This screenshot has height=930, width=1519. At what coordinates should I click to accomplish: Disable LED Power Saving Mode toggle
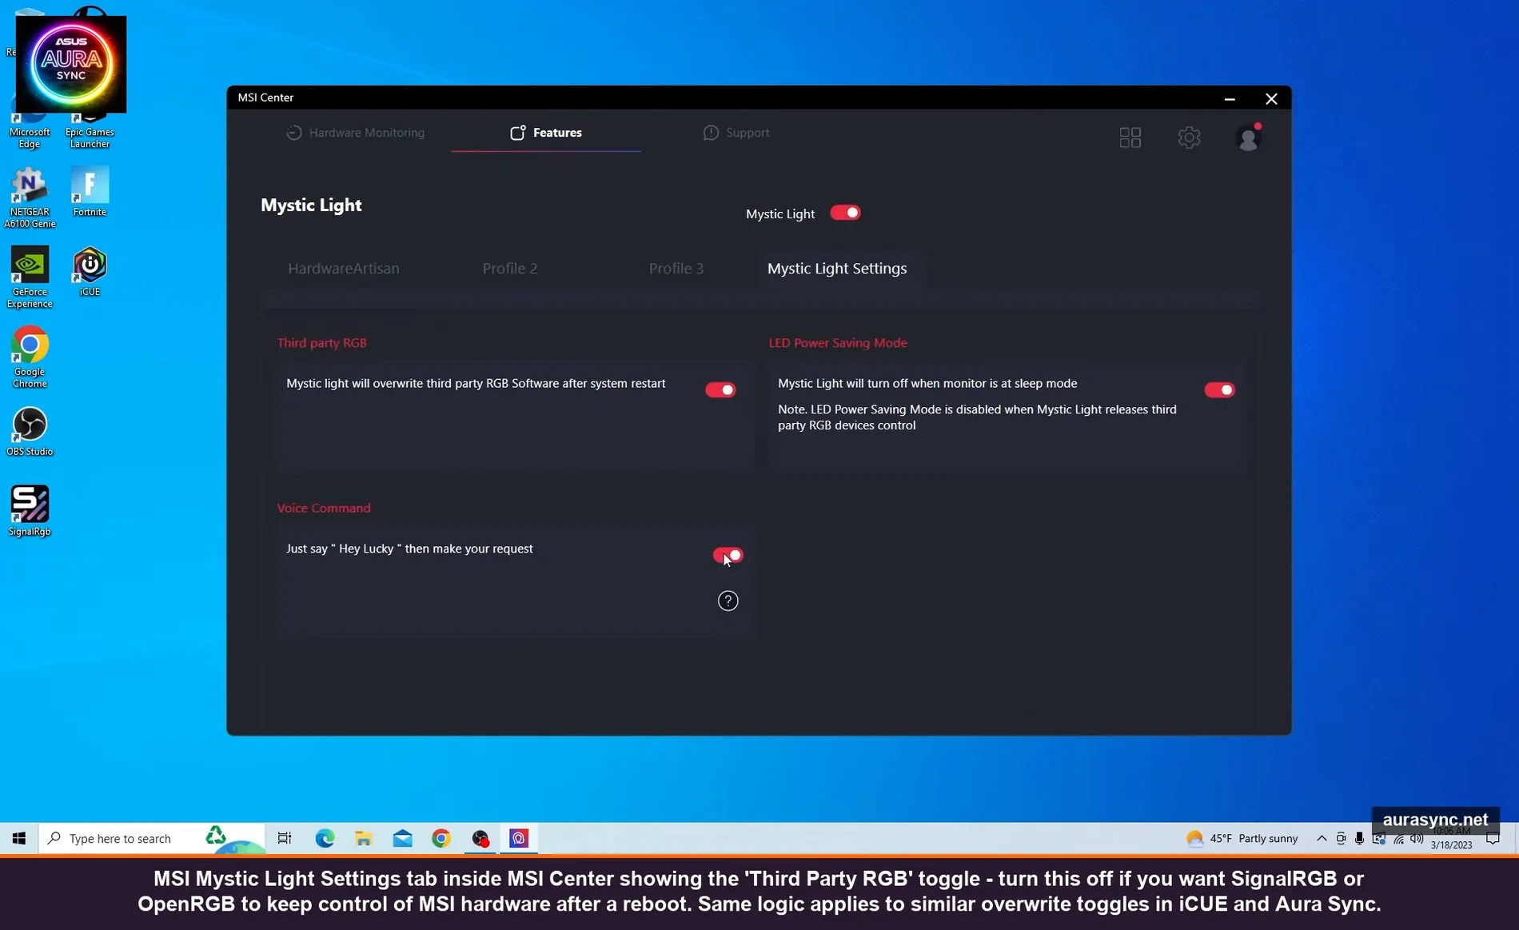[1219, 390]
